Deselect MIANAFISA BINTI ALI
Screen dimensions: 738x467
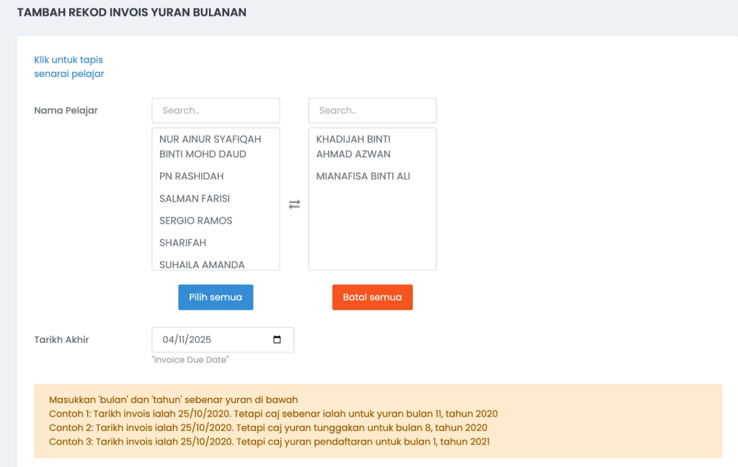[363, 177]
